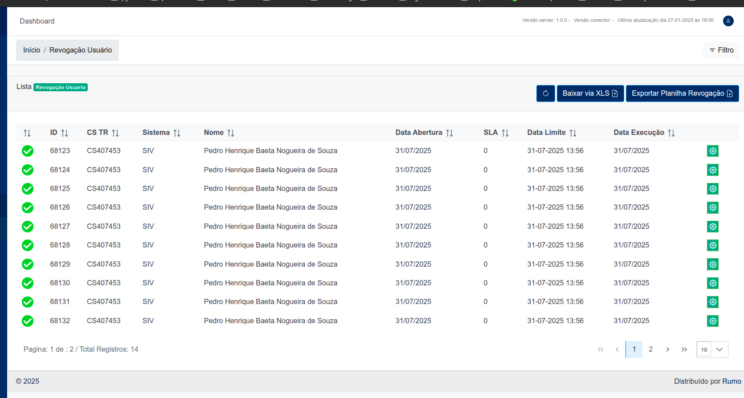Sort table by ID column
This screenshot has height=398, width=744.
click(x=65, y=133)
